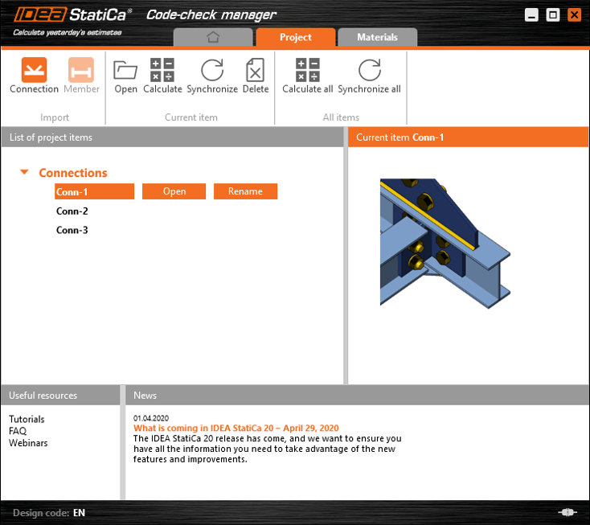Select Conn-2 in project items
This screenshot has height=525, width=590.
(x=72, y=211)
